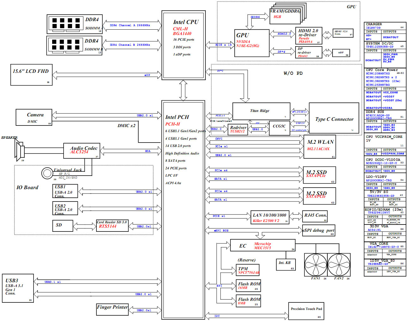The image size is (409, 321).
Task: Click the DDR4 SUS power heading
Action: tap(375, 112)
